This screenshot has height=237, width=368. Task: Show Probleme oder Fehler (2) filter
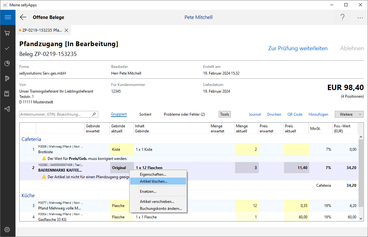click(x=184, y=114)
